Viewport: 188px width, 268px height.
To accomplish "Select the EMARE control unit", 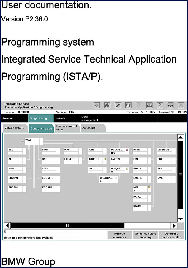I will point(142,180).
